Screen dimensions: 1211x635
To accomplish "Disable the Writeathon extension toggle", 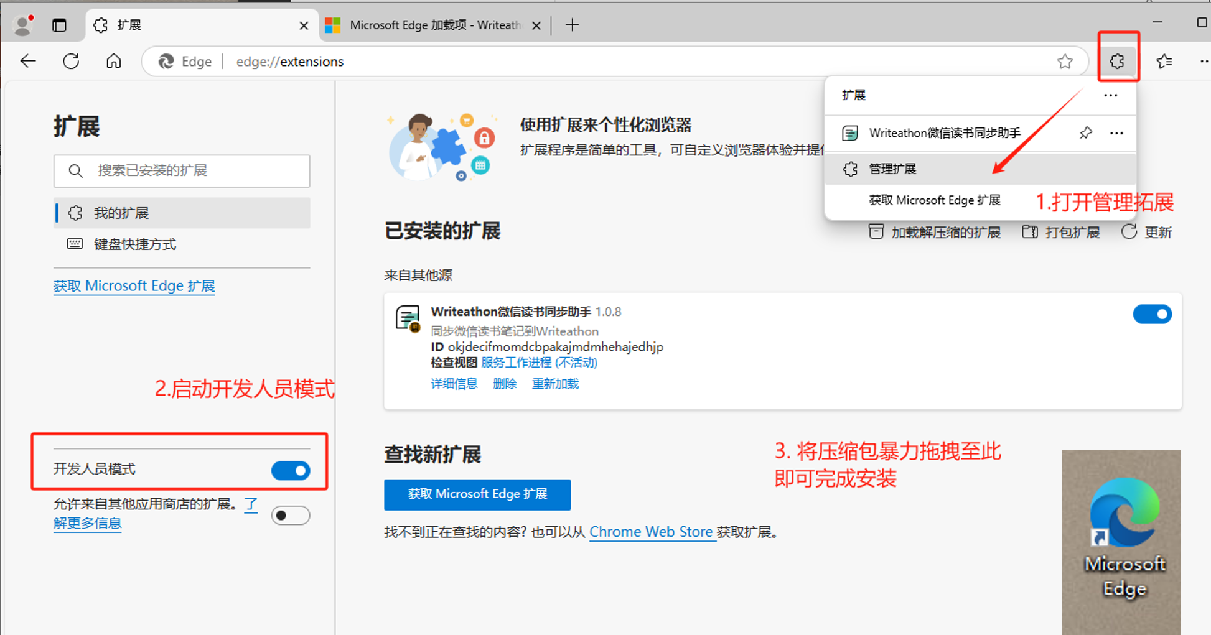I will (1153, 315).
